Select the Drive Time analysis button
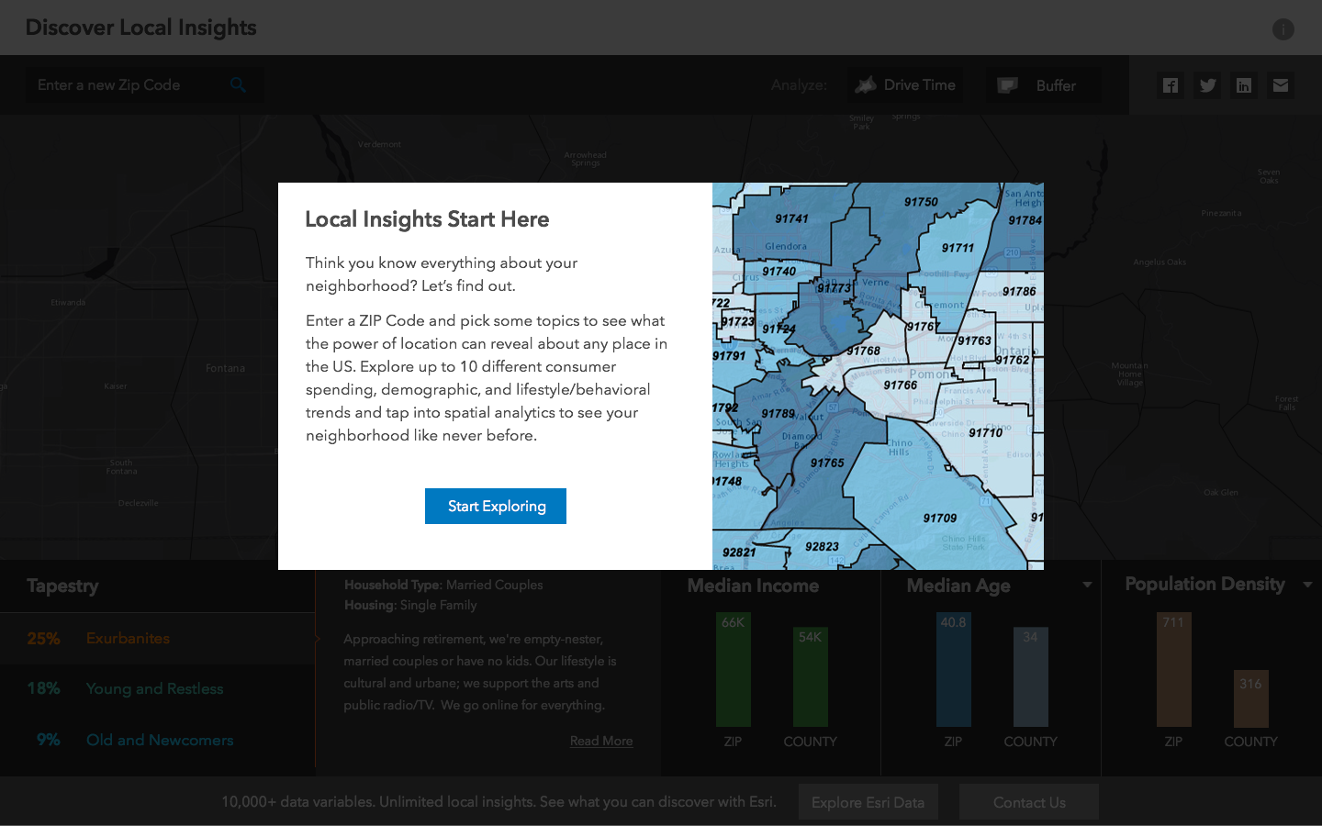This screenshot has width=1322, height=826. (x=906, y=85)
